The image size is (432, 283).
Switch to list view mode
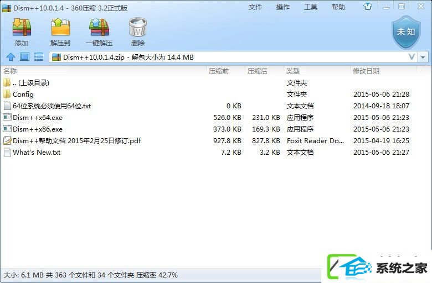click(x=38, y=57)
